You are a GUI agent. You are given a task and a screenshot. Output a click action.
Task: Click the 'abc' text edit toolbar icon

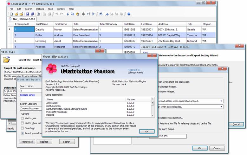pyautogui.click(x=83, y=14)
